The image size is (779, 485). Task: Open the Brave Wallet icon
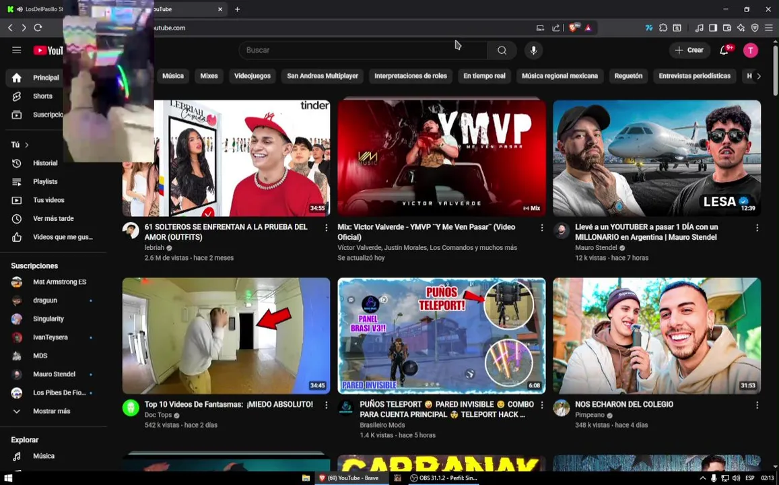pyautogui.click(x=727, y=28)
